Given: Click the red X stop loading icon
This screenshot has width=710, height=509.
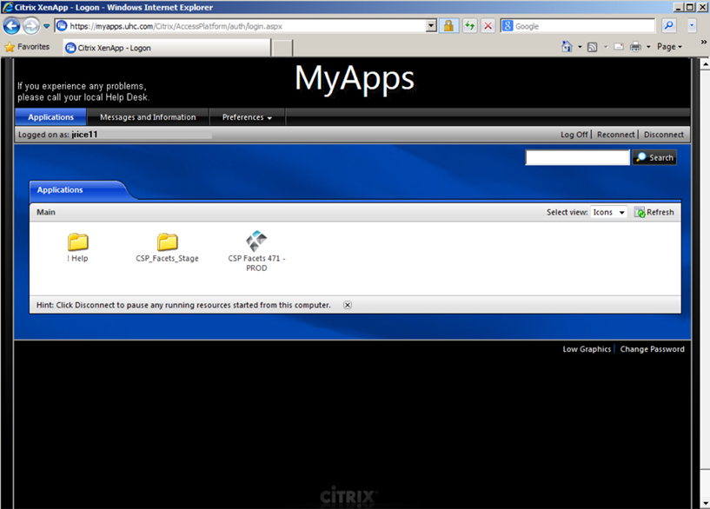Looking at the screenshot, I should point(488,26).
